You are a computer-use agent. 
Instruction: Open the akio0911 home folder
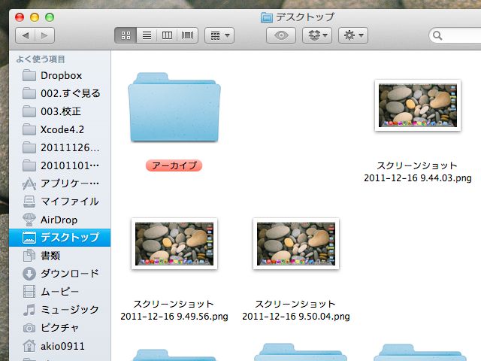pyautogui.click(x=60, y=346)
